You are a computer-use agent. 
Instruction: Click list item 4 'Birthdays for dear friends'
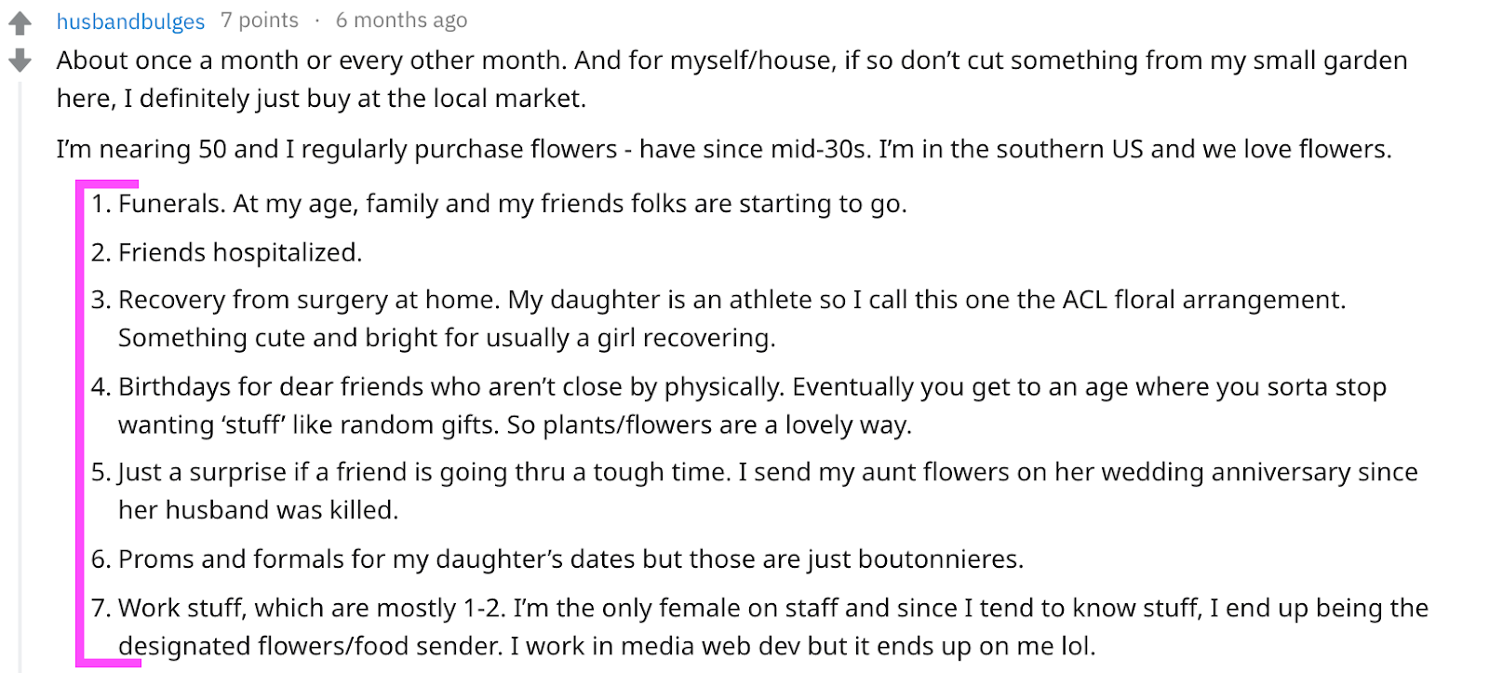point(739,386)
